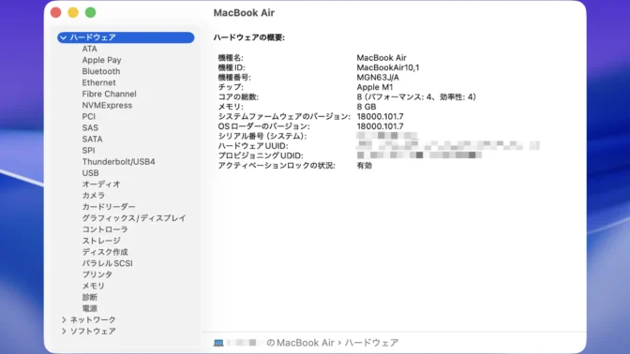Select メモリ in the sidebar list
The width and height of the screenshot is (630, 354).
coord(94,286)
